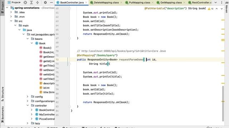Collapse the spring-annotations root node
This screenshot has width=229, height=128.
tap(7, 7)
